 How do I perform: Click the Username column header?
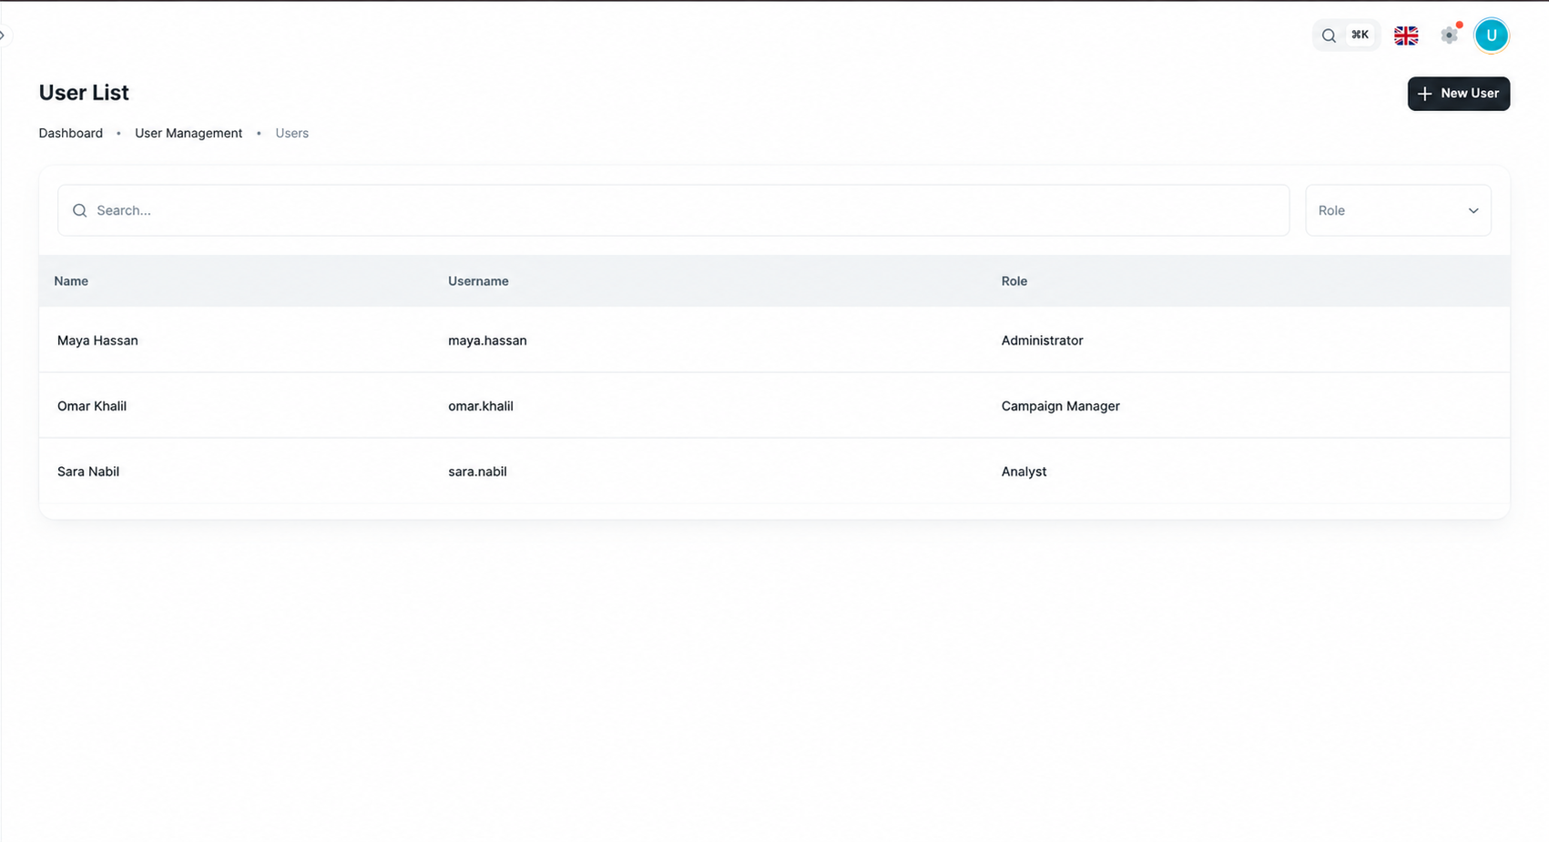tap(478, 281)
